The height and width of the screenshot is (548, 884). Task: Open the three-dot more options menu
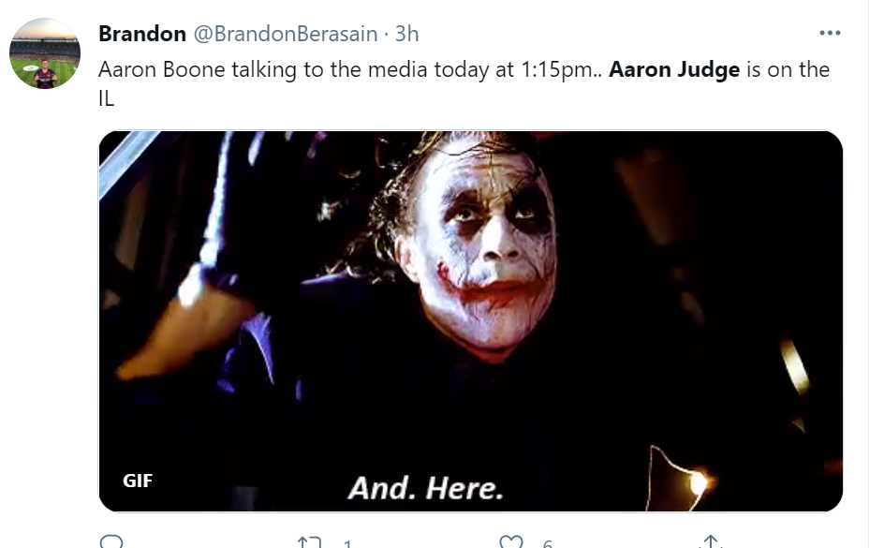830,34
